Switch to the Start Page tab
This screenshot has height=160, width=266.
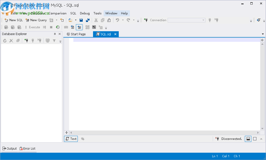click(x=78, y=34)
